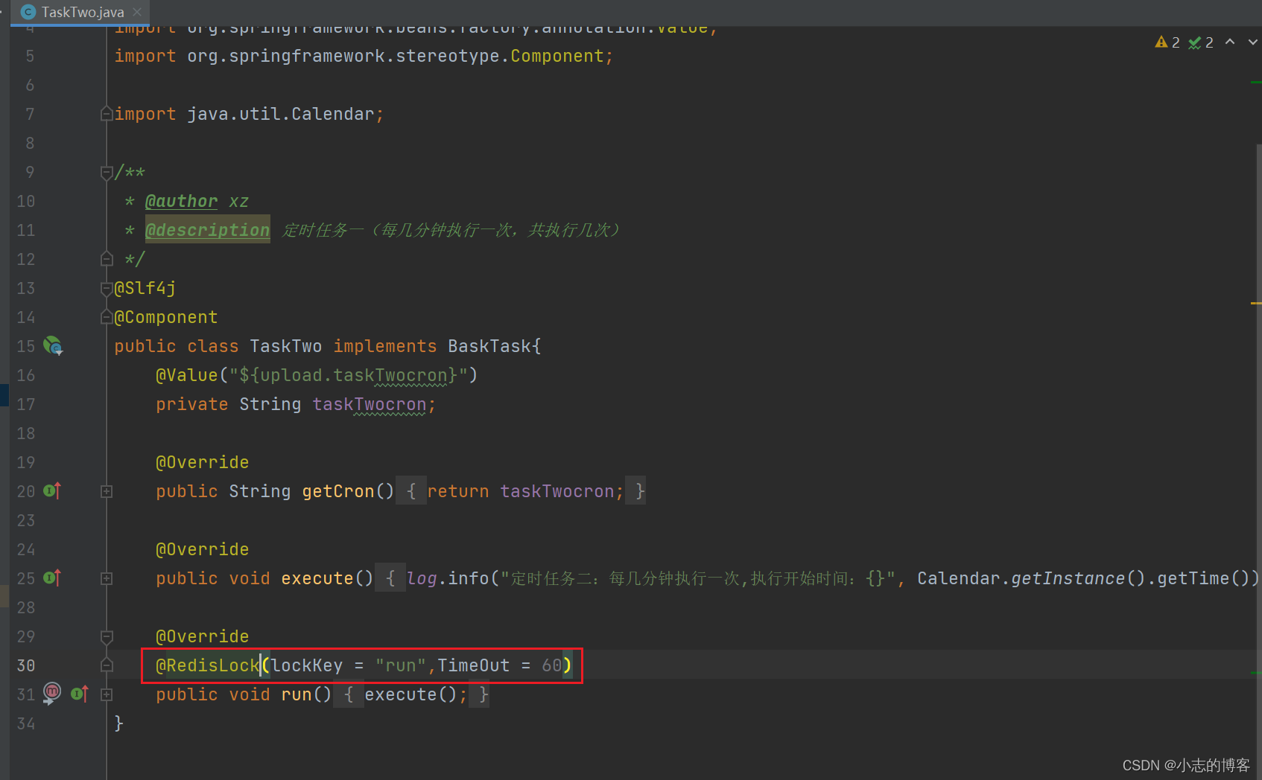Go to previous highlighted error arrow

click(x=1230, y=42)
